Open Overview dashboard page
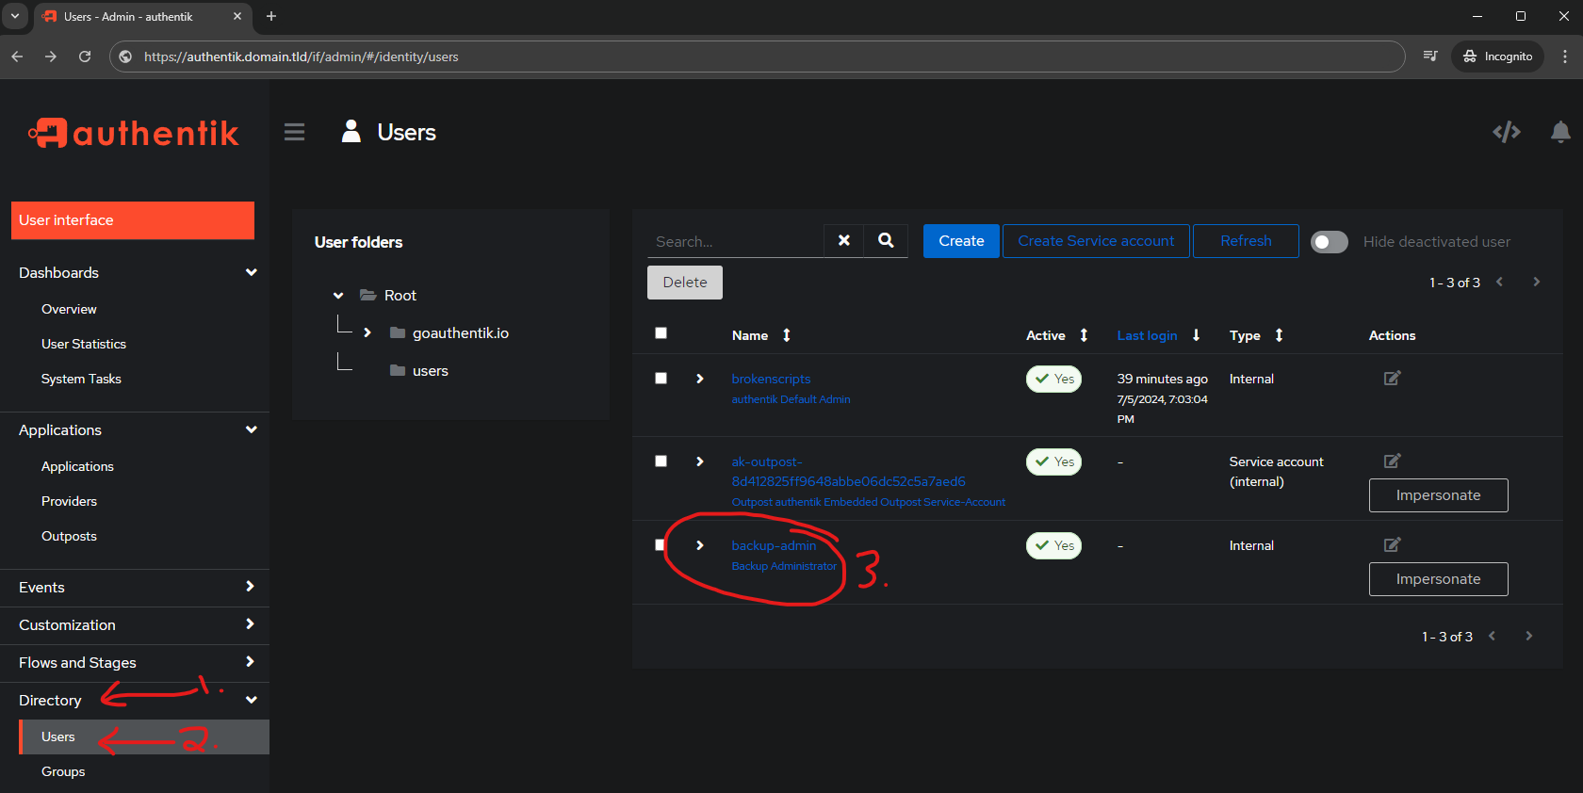The height and width of the screenshot is (793, 1583). point(69,309)
